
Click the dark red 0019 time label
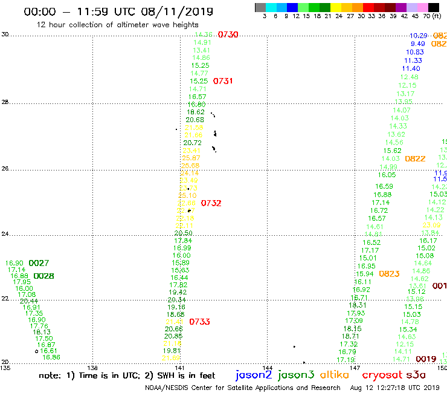426,359
